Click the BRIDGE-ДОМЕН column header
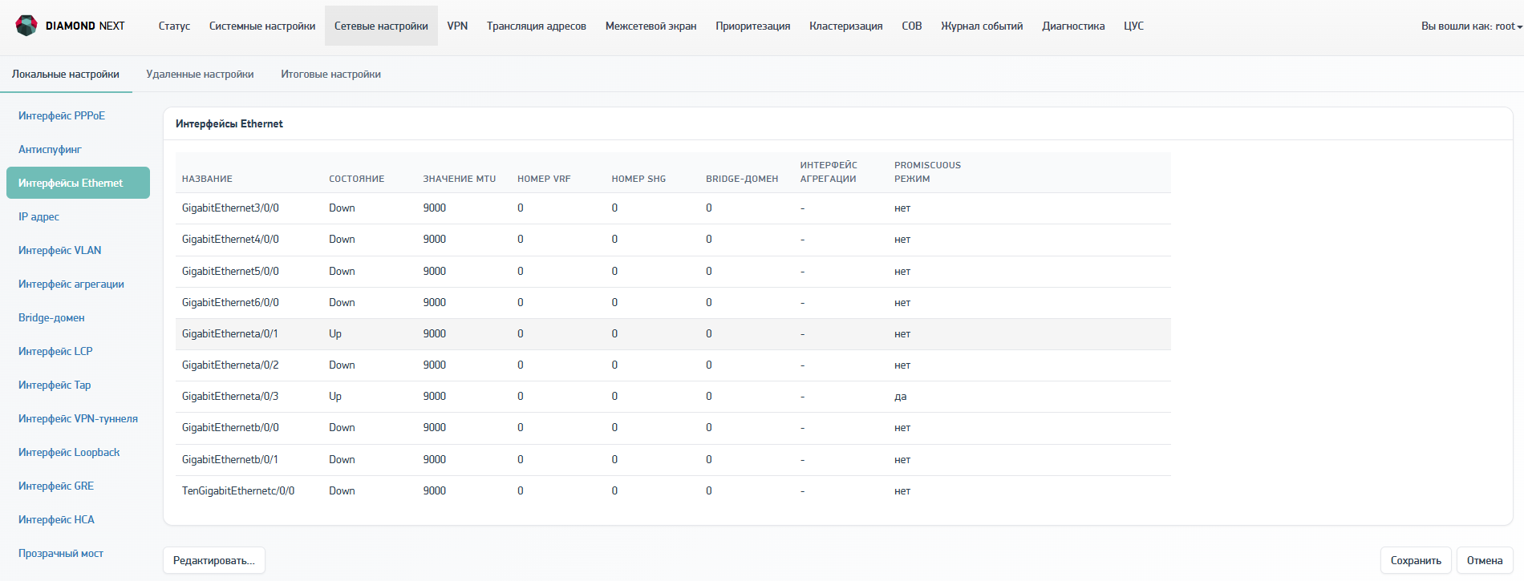Screen dimensions: 1524x581 pyautogui.click(x=742, y=179)
